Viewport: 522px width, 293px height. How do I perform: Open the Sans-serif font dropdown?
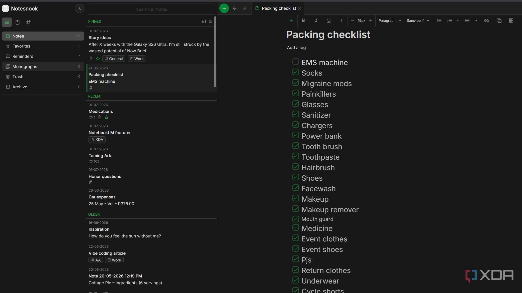[x=418, y=21]
